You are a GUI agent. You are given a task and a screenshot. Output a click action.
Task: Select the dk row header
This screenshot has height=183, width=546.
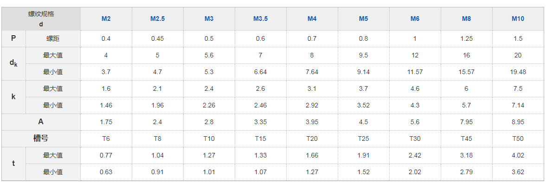pos(13,63)
